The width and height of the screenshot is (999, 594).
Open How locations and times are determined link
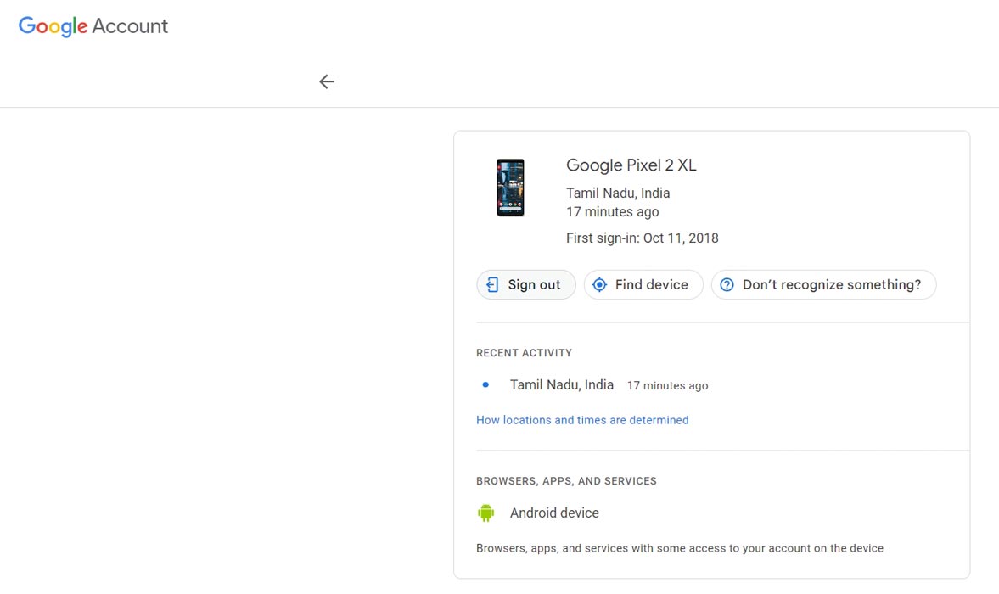582,420
